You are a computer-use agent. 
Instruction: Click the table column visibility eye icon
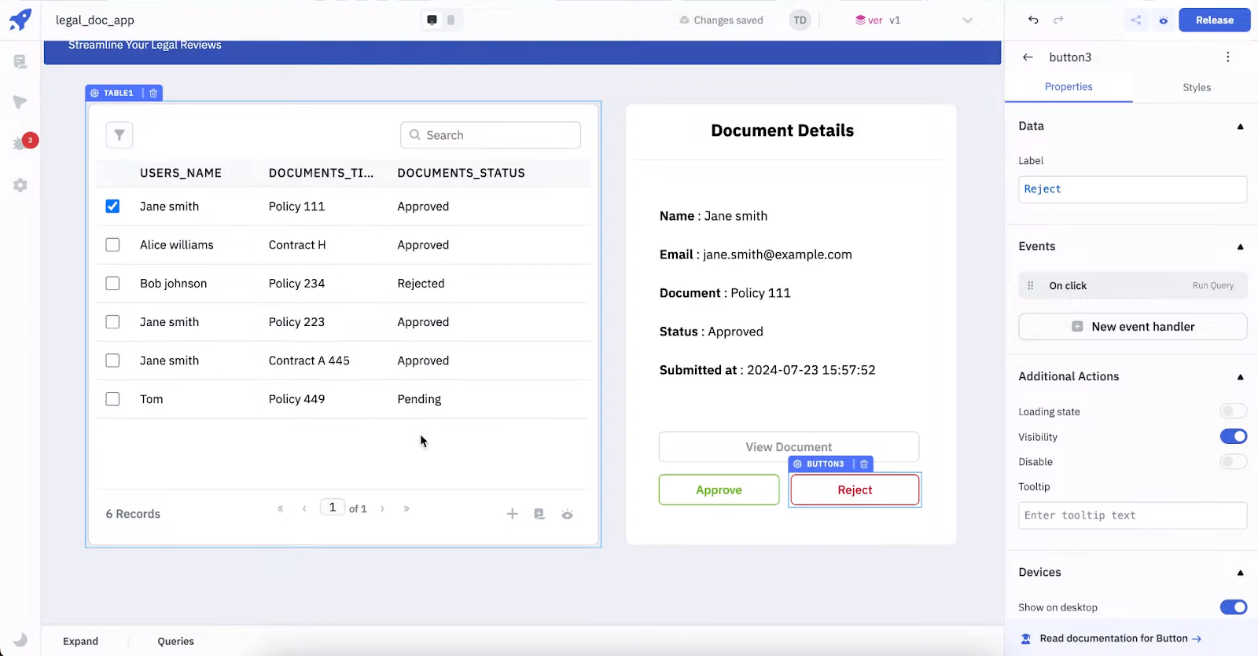(x=567, y=515)
